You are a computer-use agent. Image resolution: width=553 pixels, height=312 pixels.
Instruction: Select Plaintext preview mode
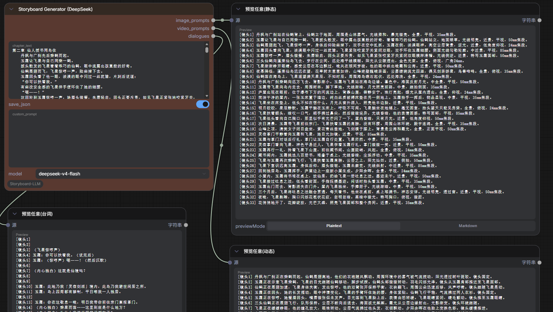(x=334, y=226)
